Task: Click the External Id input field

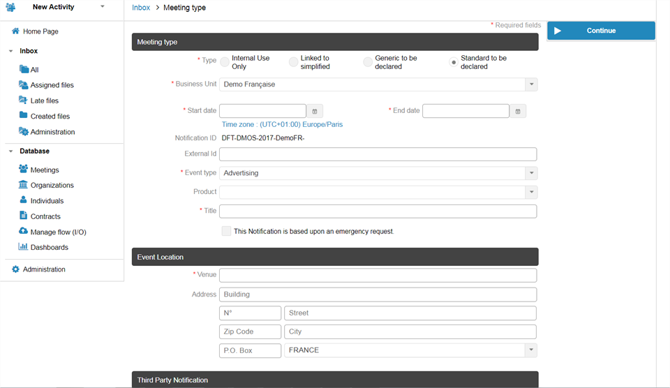Action: tap(378, 154)
